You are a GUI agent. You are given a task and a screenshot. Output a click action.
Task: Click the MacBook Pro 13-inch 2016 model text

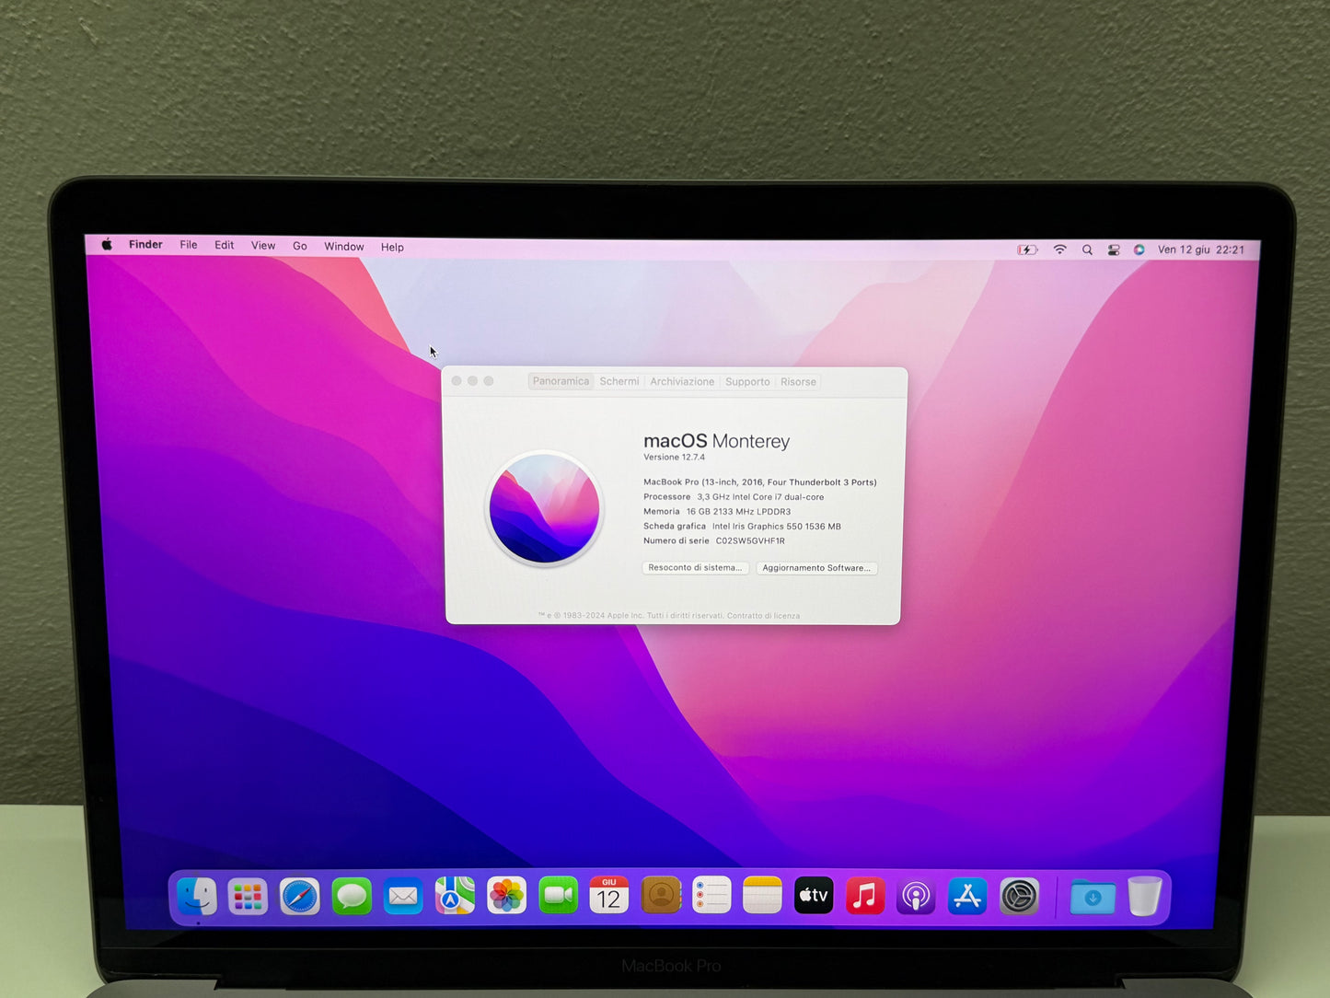[759, 482]
